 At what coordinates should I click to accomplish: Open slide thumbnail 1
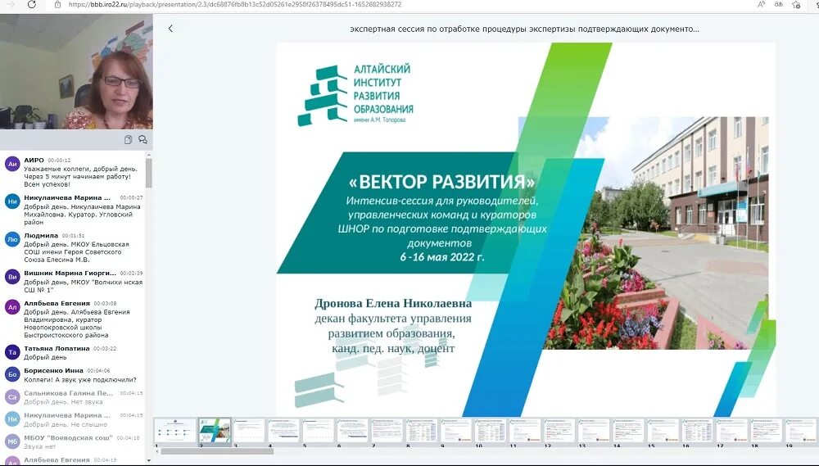tap(175, 432)
